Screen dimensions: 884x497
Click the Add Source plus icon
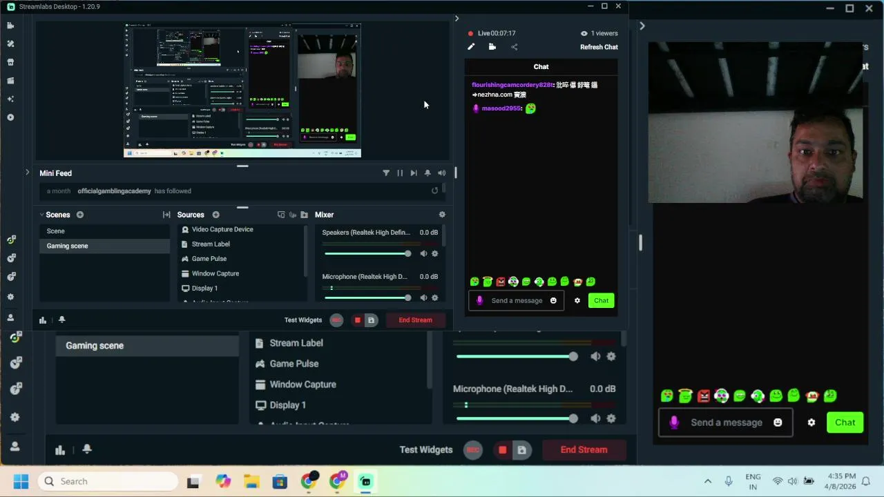215,215
